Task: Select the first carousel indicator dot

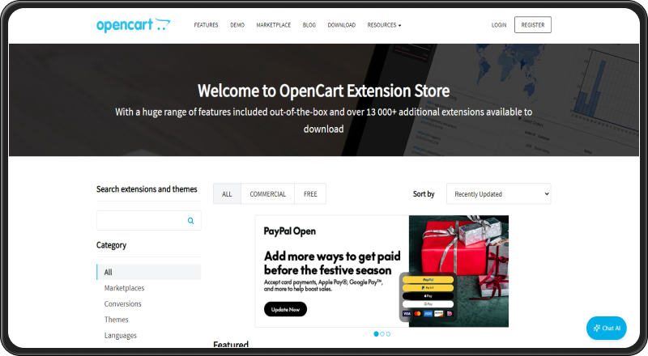Action: 376,333
